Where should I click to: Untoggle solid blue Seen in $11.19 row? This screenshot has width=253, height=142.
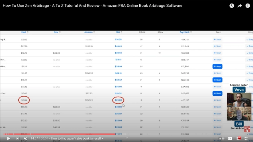click(x=217, y=66)
